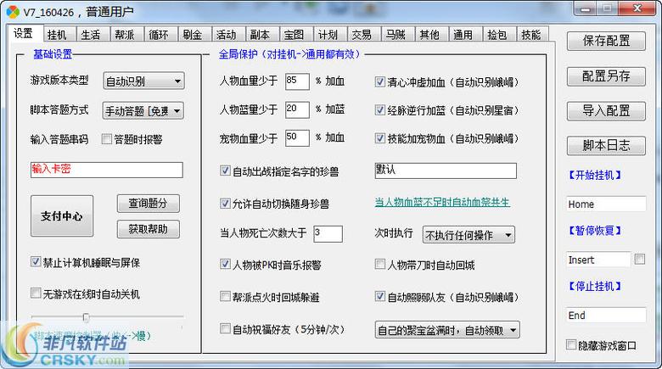Open the 自己的聚宝盆满时 dropdown
The height and width of the screenshot is (369, 662).
pyautogui.click(x=447, y=330)
